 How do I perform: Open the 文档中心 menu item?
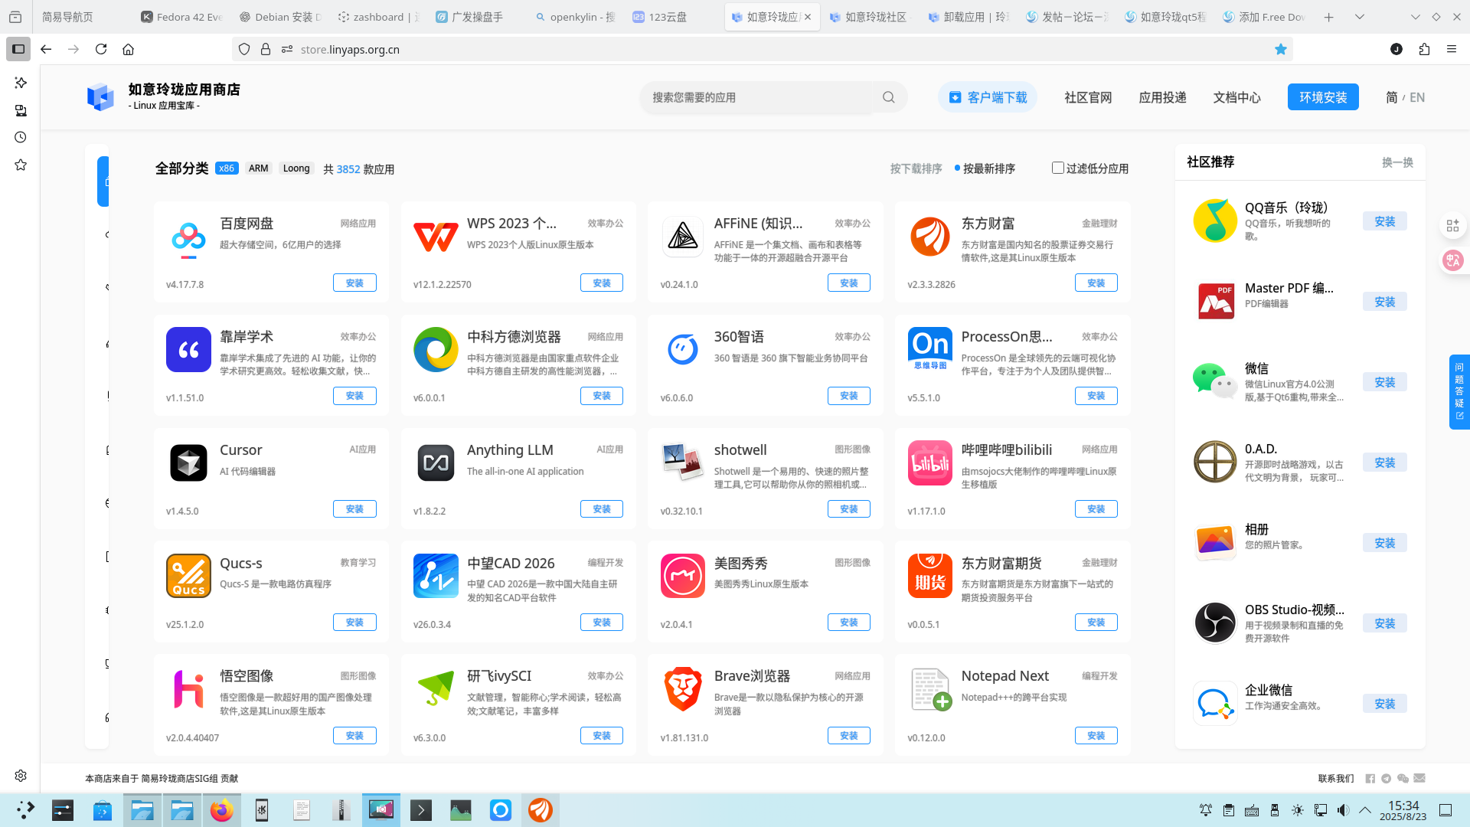click(x=1236, y=97)
